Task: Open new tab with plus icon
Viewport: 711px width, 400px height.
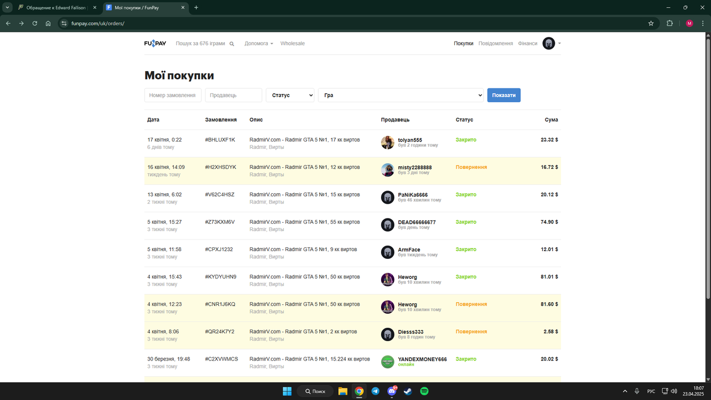Action: coord(196,8)
